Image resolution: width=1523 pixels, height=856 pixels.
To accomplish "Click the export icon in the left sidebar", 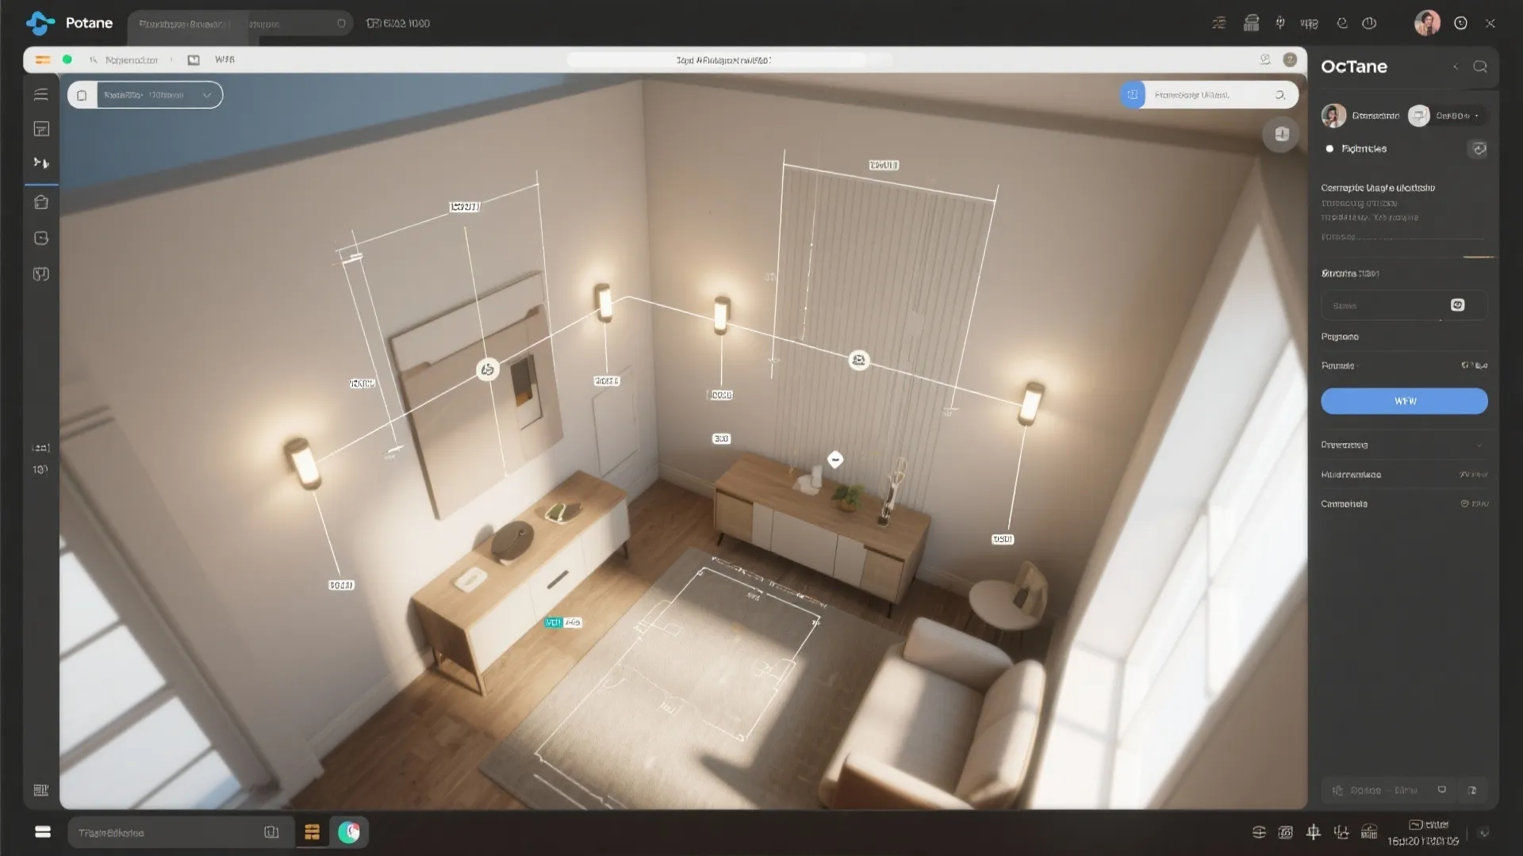I will (40, 238).
